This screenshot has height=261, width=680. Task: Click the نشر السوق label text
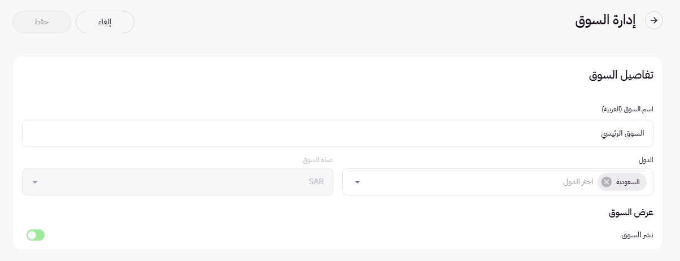click(637, 235)
